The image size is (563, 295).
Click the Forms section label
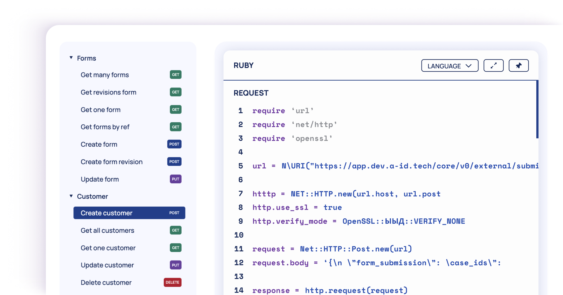(86, 58)
